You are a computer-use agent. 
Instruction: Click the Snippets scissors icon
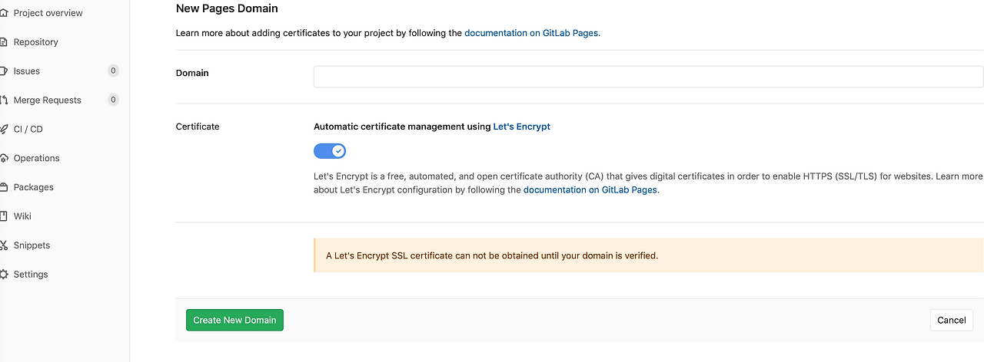[x=4, y=246]
